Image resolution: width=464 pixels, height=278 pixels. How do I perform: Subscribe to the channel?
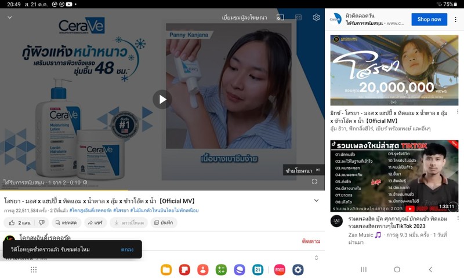click(x=311, y=241)
